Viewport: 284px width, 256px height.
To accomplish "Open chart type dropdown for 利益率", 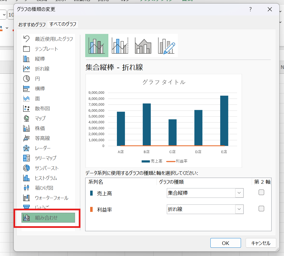I will point(239,209).
